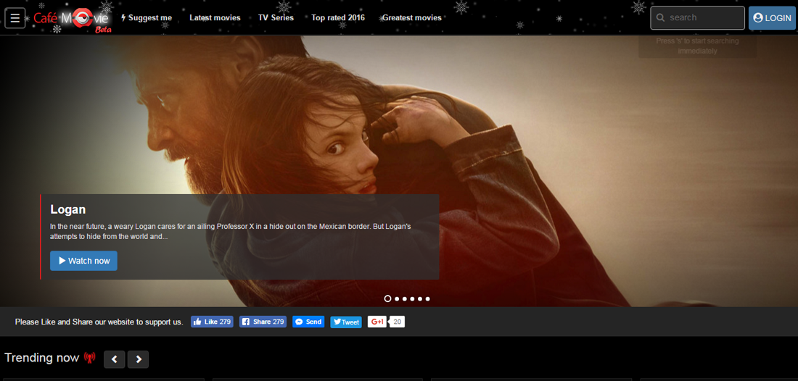Click the Trending now broadcast icon
Image resolution: width=798 pixels, height=381 pixels.
[x=89, y=358]
